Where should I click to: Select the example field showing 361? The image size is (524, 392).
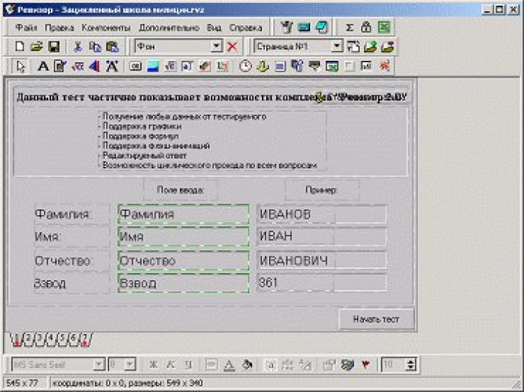click(321, 283)
